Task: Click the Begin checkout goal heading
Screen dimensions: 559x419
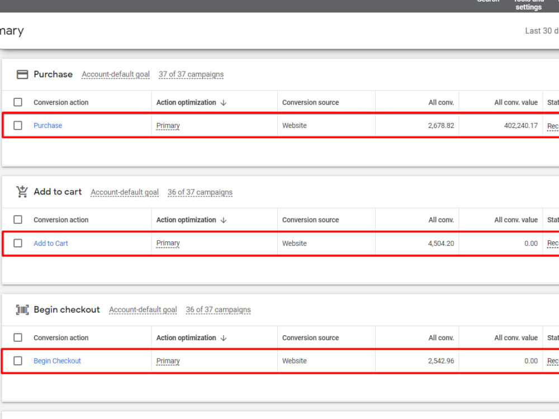Action: [67, 310]
